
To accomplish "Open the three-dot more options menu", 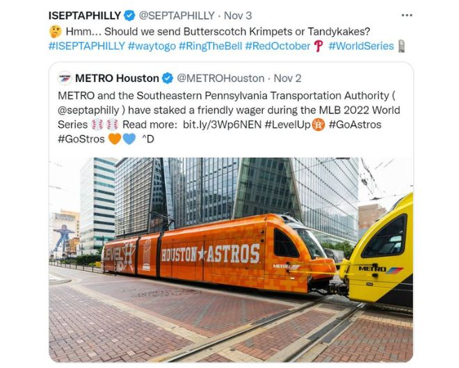I will click(x=407, y=15).
